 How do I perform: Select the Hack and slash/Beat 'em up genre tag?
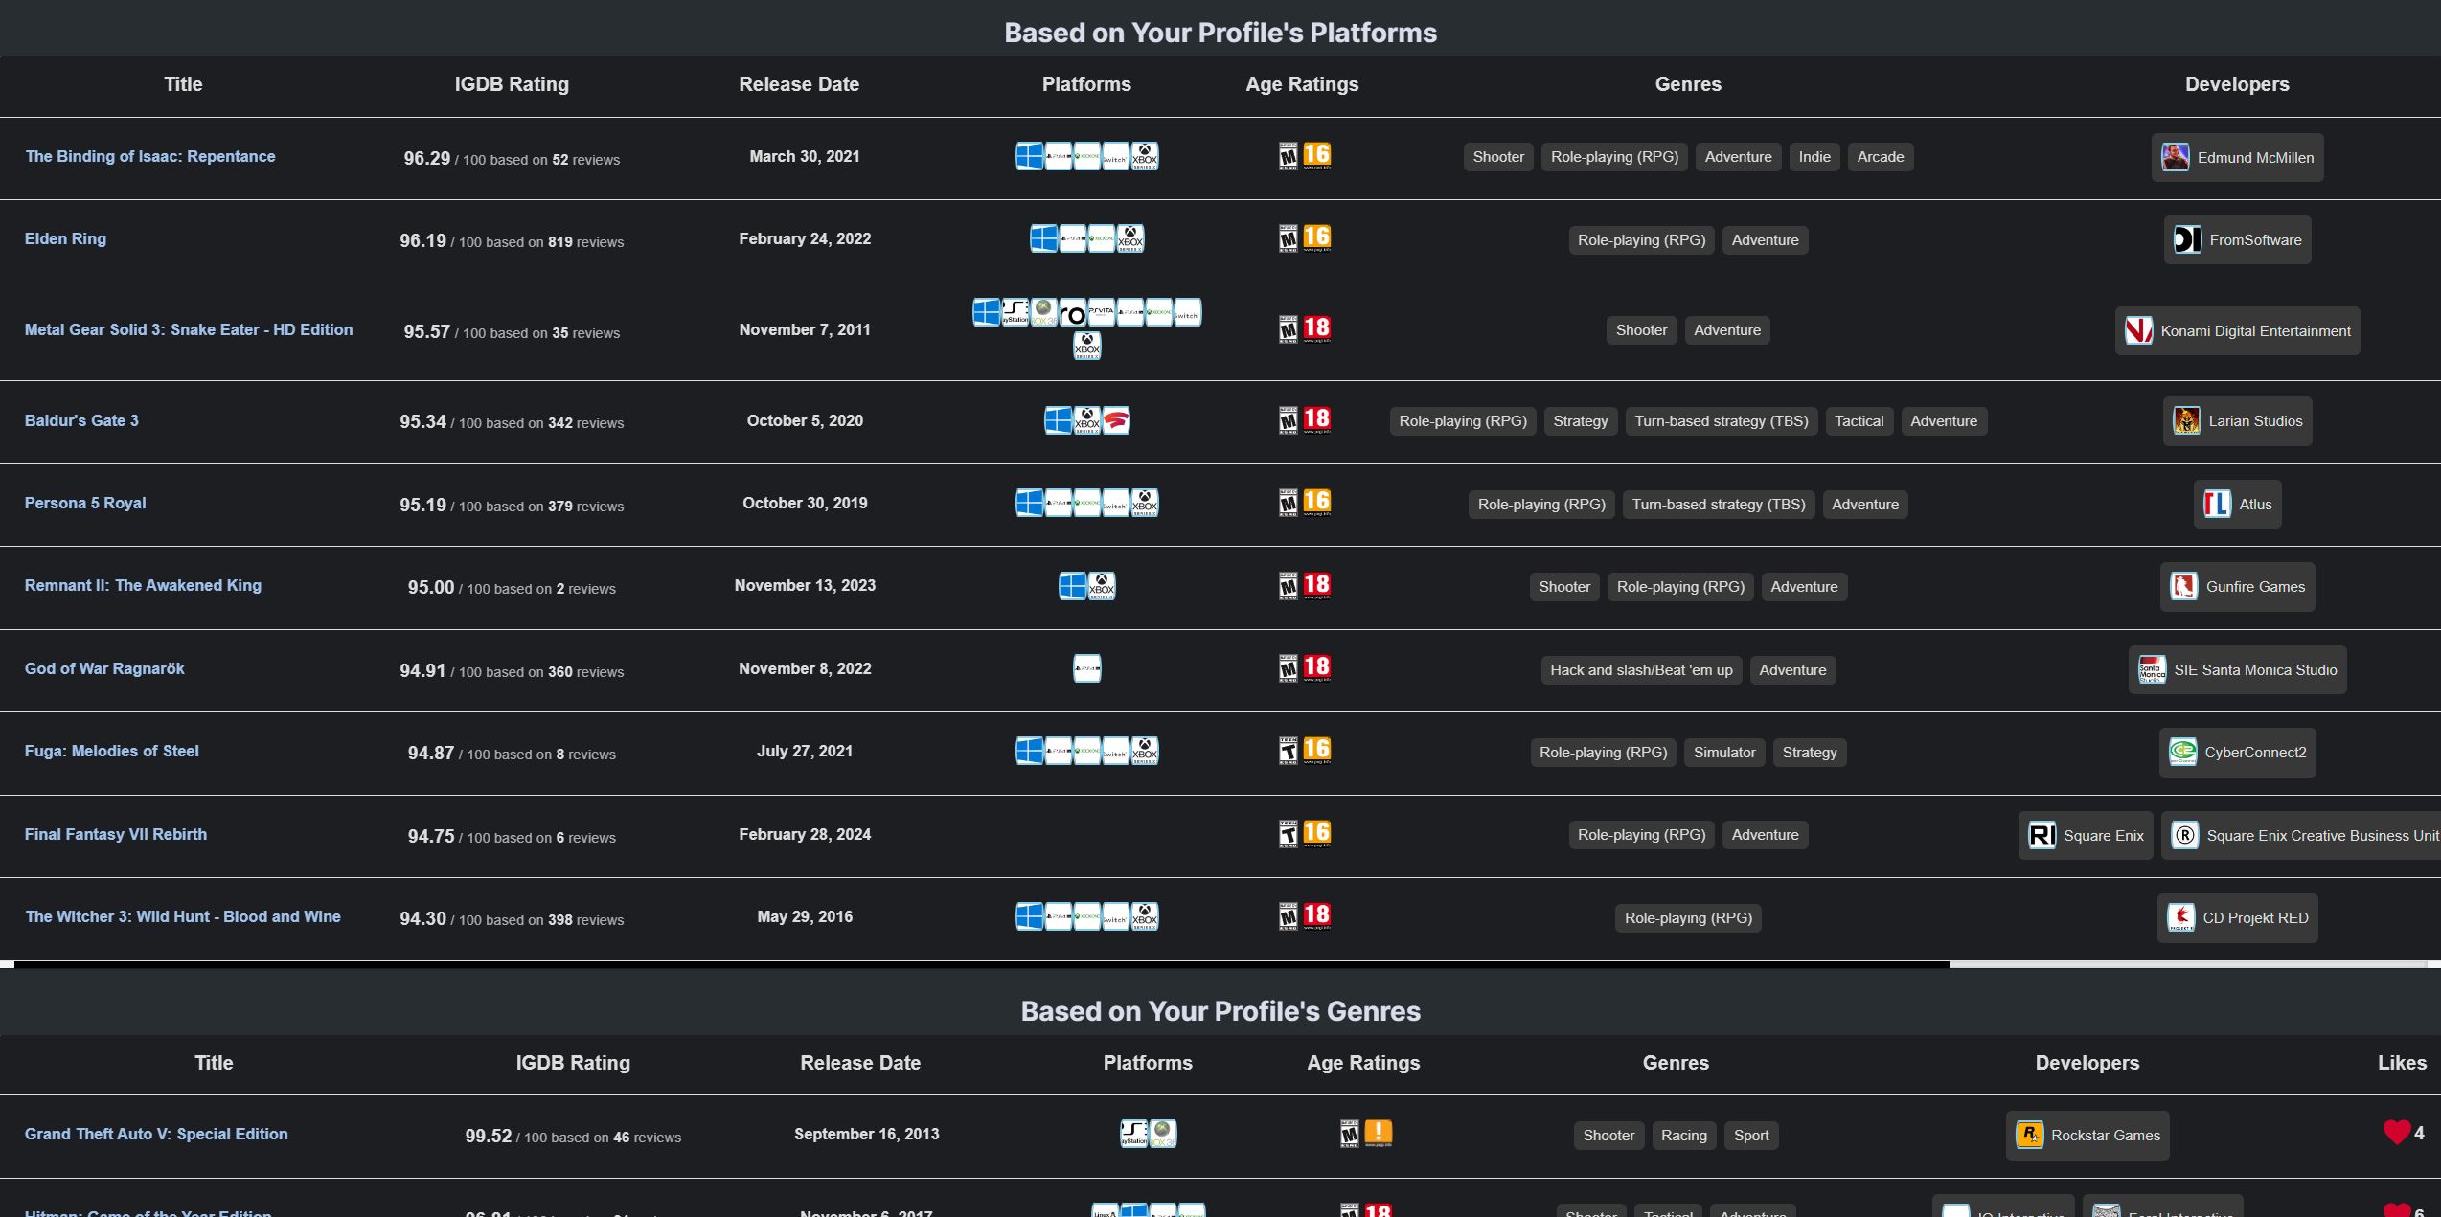[1640, 670]
